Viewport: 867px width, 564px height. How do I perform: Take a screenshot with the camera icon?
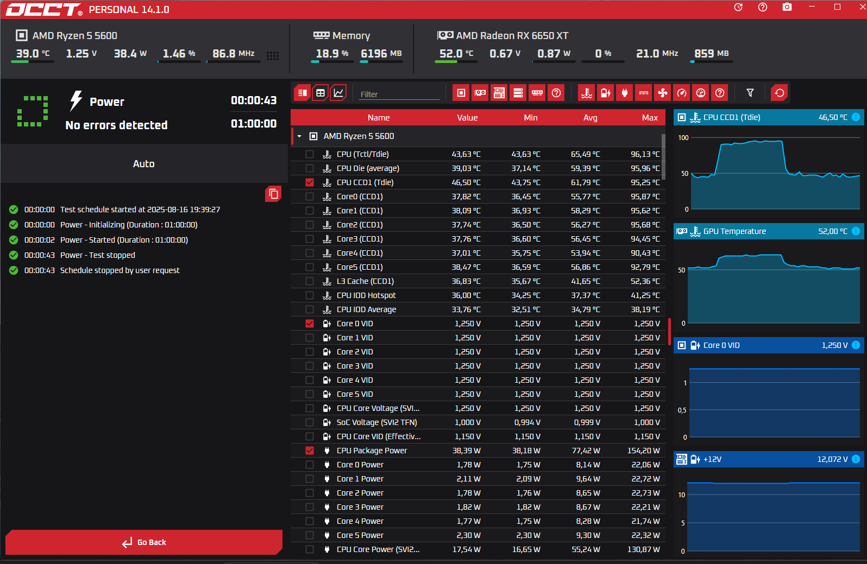click(787, 7)
